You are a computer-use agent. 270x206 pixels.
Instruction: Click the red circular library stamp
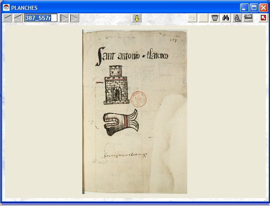(x=138, y=100)
